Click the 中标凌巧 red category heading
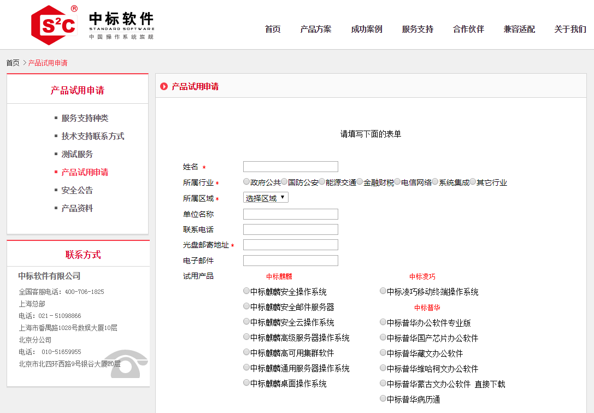This screenshot has height=413, width=594. click(422, 277)
